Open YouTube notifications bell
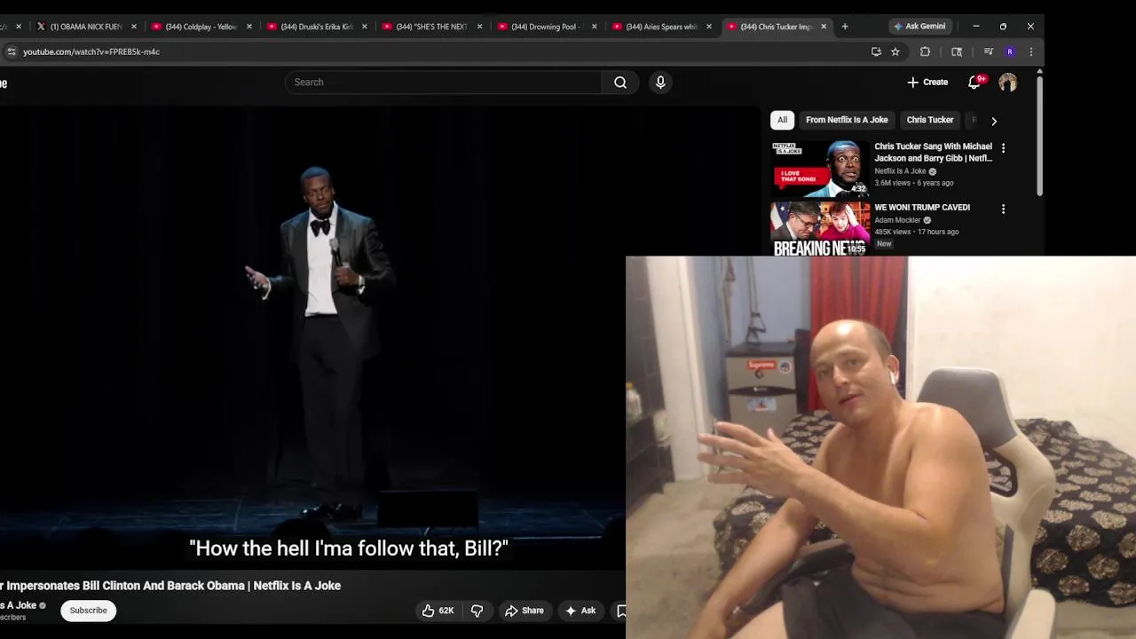Image resolution: width=1136 pixels, height=639 pixels. click(974, 82)
